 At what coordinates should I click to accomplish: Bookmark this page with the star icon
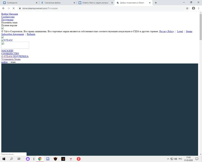(187, 8)
